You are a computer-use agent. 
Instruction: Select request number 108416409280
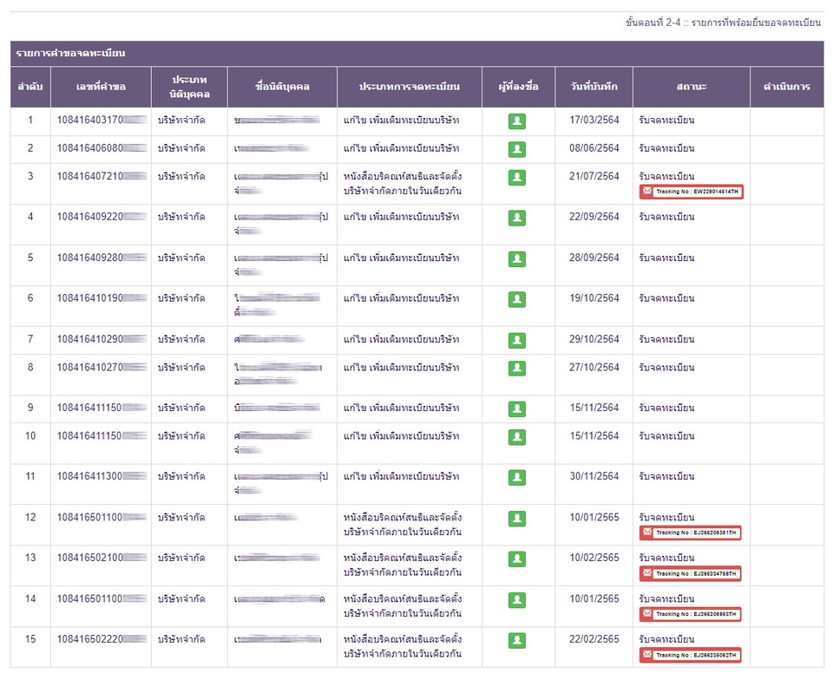[102, 258]
